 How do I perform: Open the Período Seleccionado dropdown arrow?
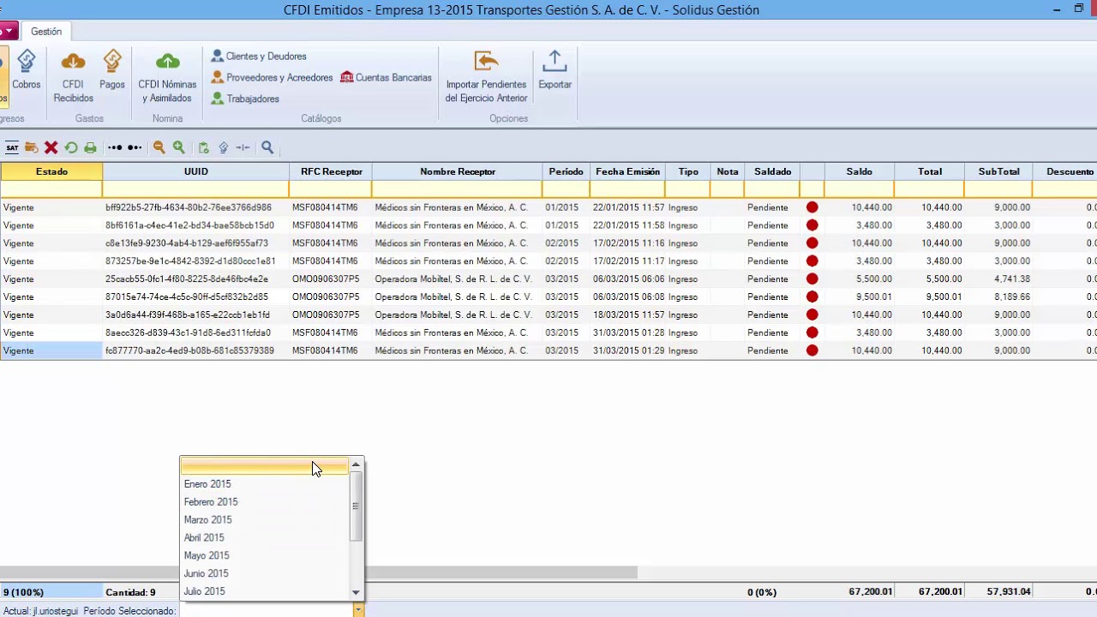coord(358,610)
